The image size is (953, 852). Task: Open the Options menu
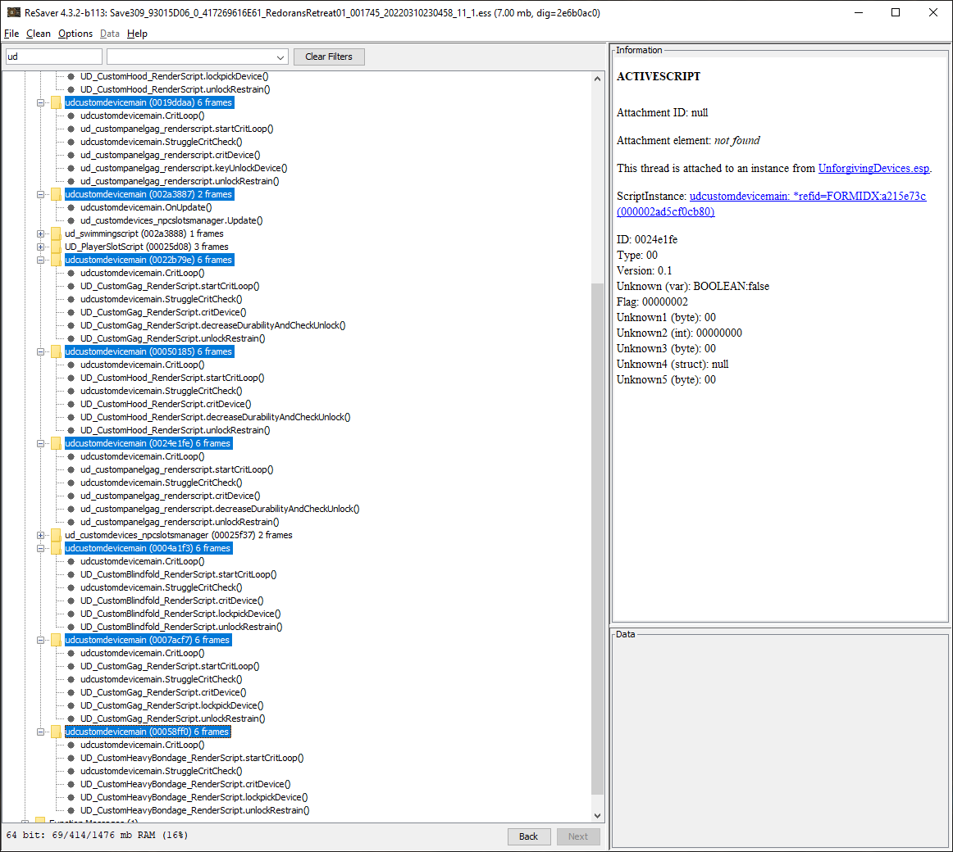point(75,34)
